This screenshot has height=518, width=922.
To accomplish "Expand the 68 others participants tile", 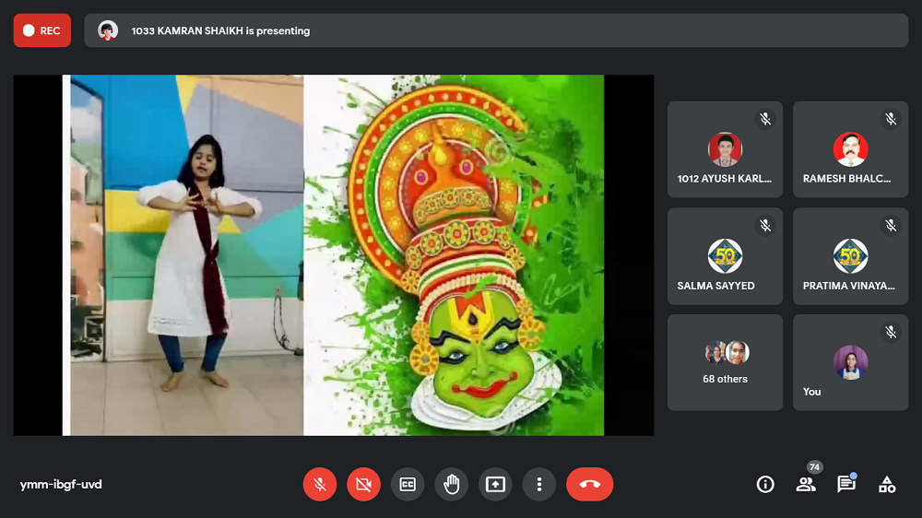I will click(x=725, y=362).
